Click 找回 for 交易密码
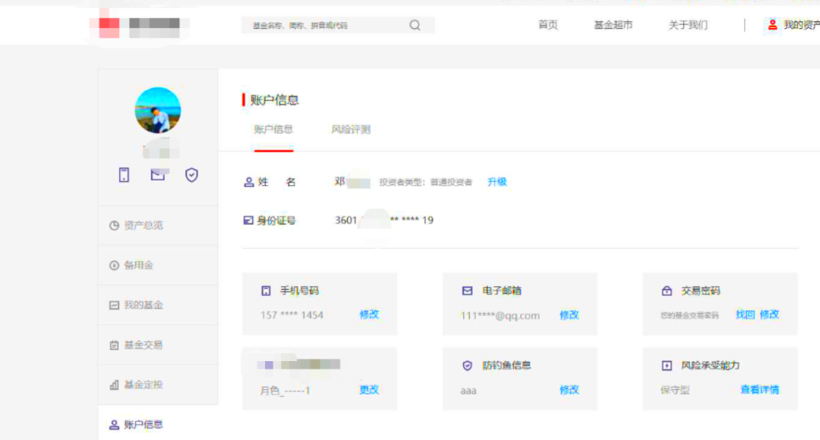This screenshot has height=440, width=820. pyautogui.click(x=745, y=315)
